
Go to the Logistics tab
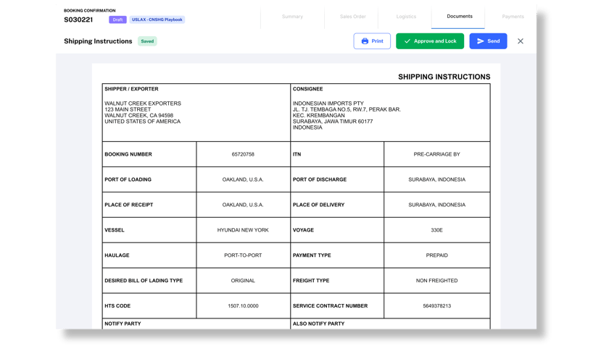(406, 17)
